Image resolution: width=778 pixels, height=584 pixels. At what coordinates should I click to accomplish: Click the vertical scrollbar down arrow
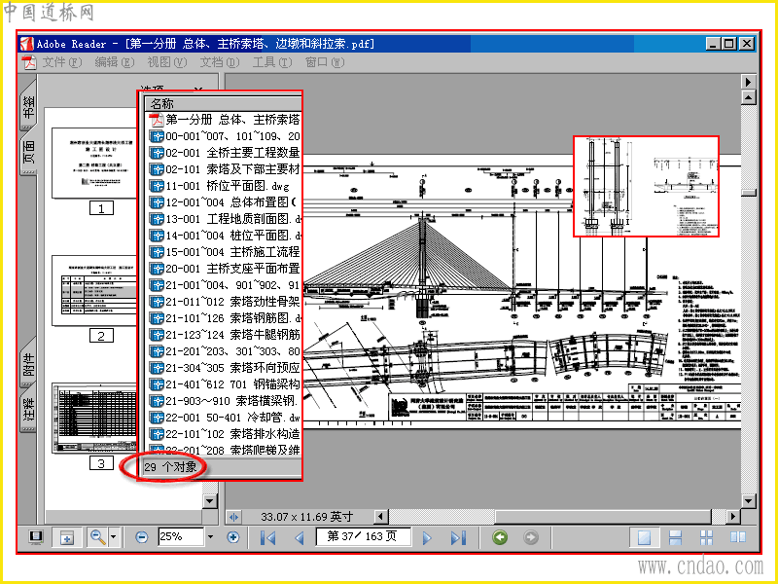point(748,501)
